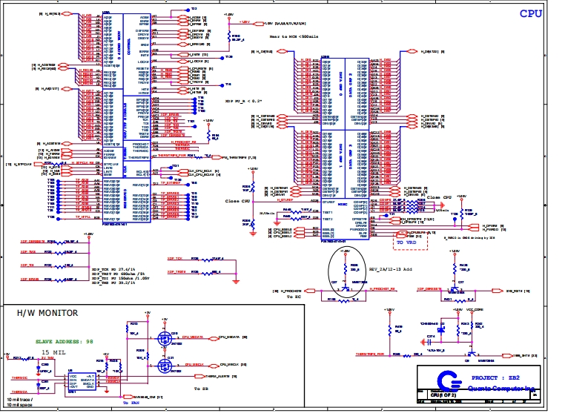Select the circled PROCHOT transistor circuit

tap(348, 274)
